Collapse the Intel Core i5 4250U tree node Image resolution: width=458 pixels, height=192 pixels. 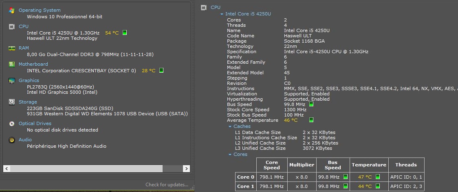click(222, 14)
